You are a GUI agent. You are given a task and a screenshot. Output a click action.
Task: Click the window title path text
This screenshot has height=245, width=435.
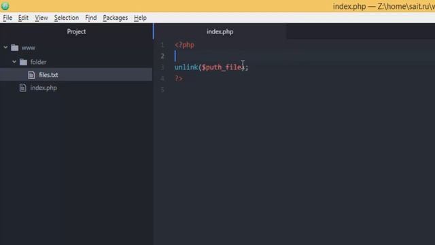(x=383, y=6)
